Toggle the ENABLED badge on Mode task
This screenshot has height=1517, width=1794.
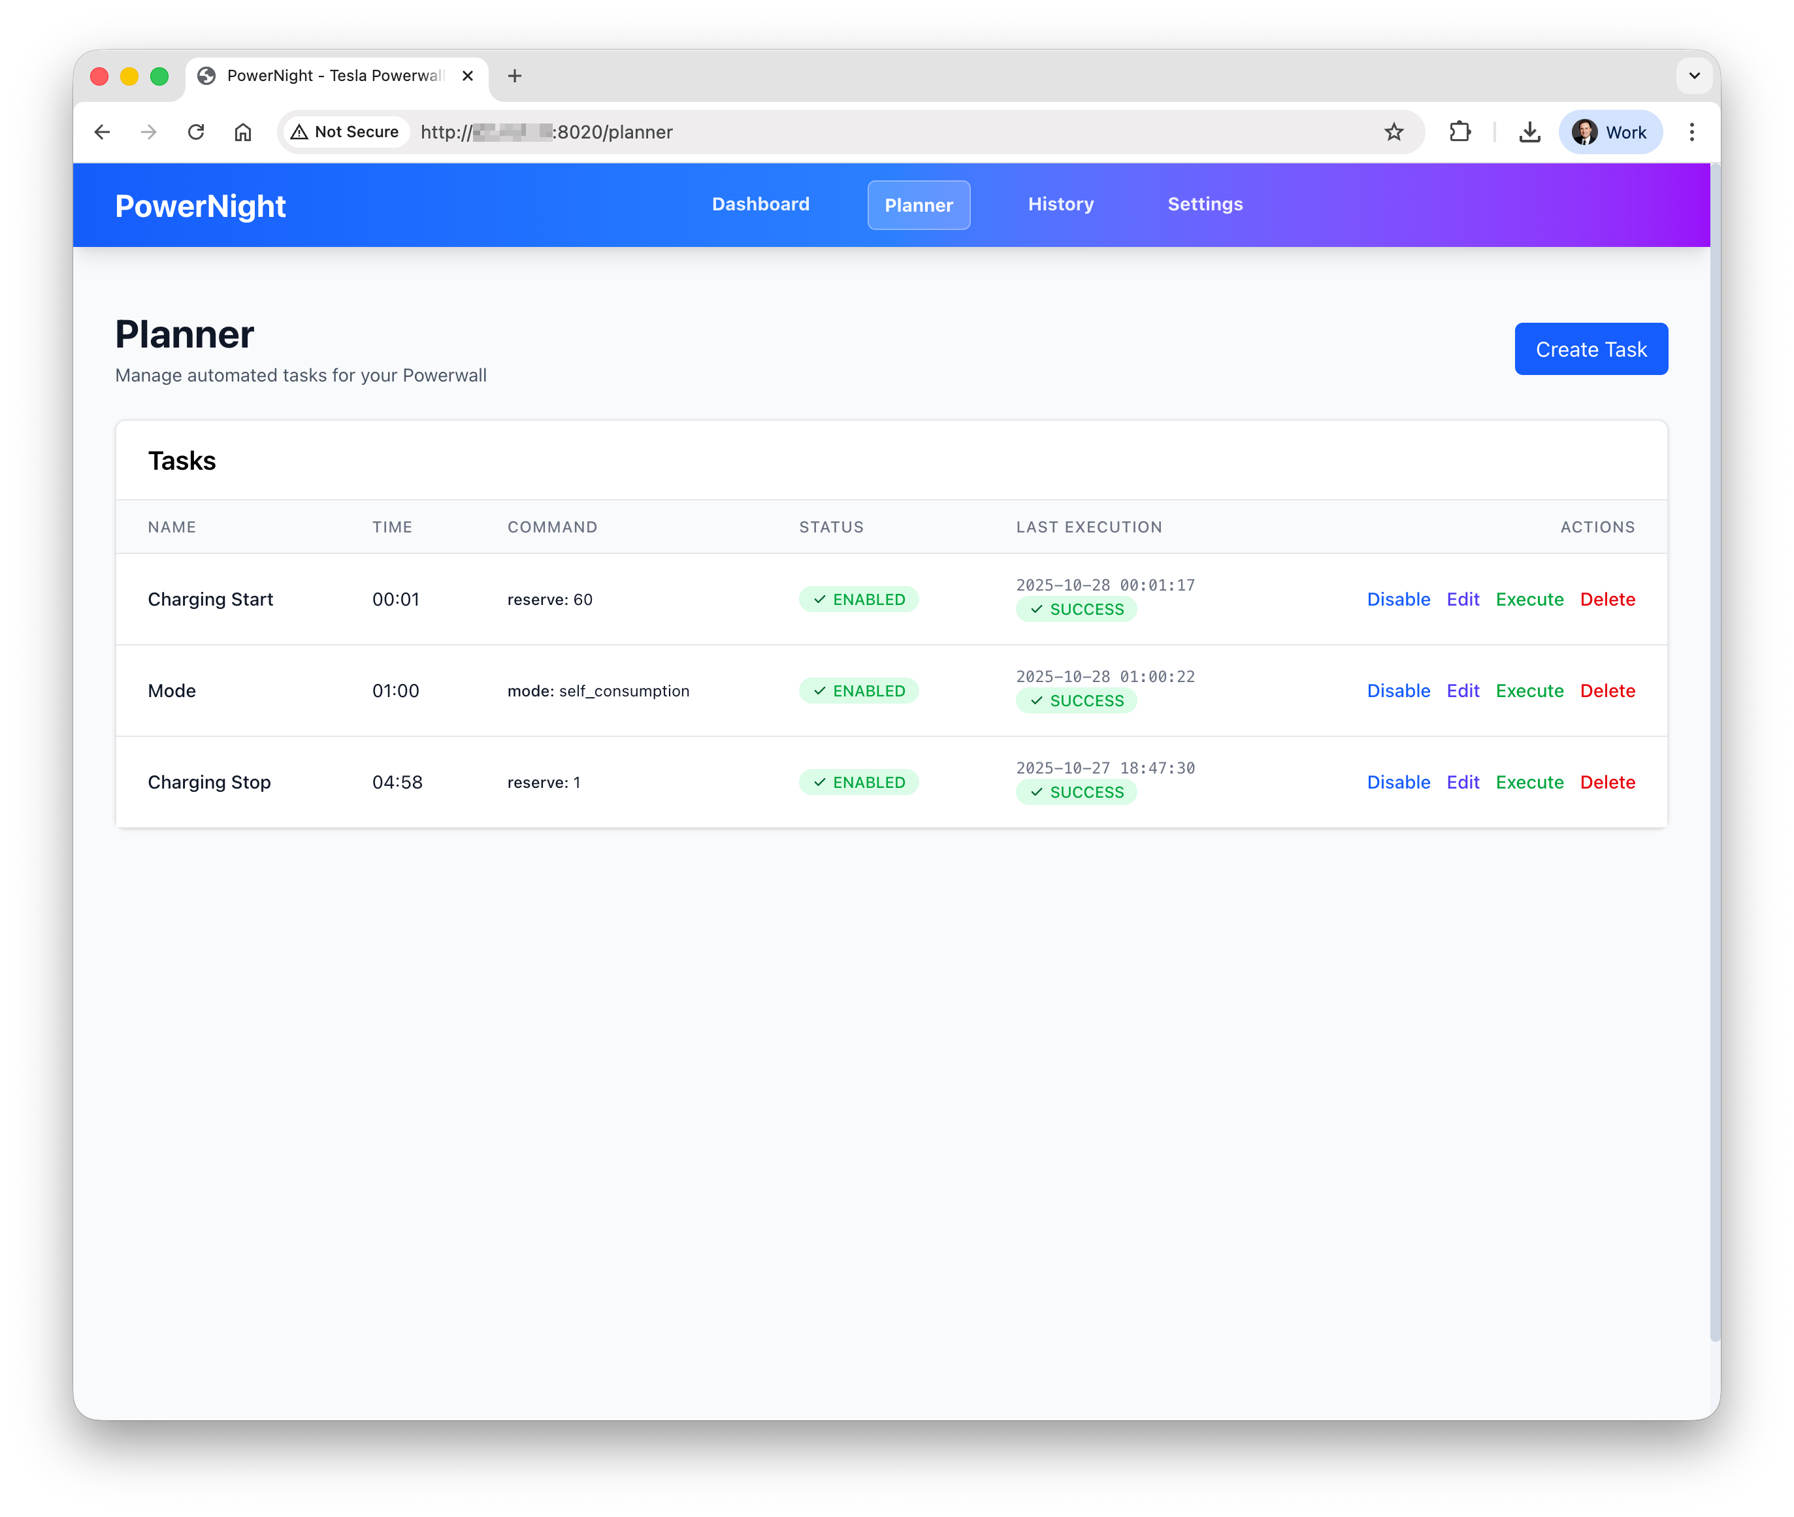pyautogui.click(x=858, y=691)
